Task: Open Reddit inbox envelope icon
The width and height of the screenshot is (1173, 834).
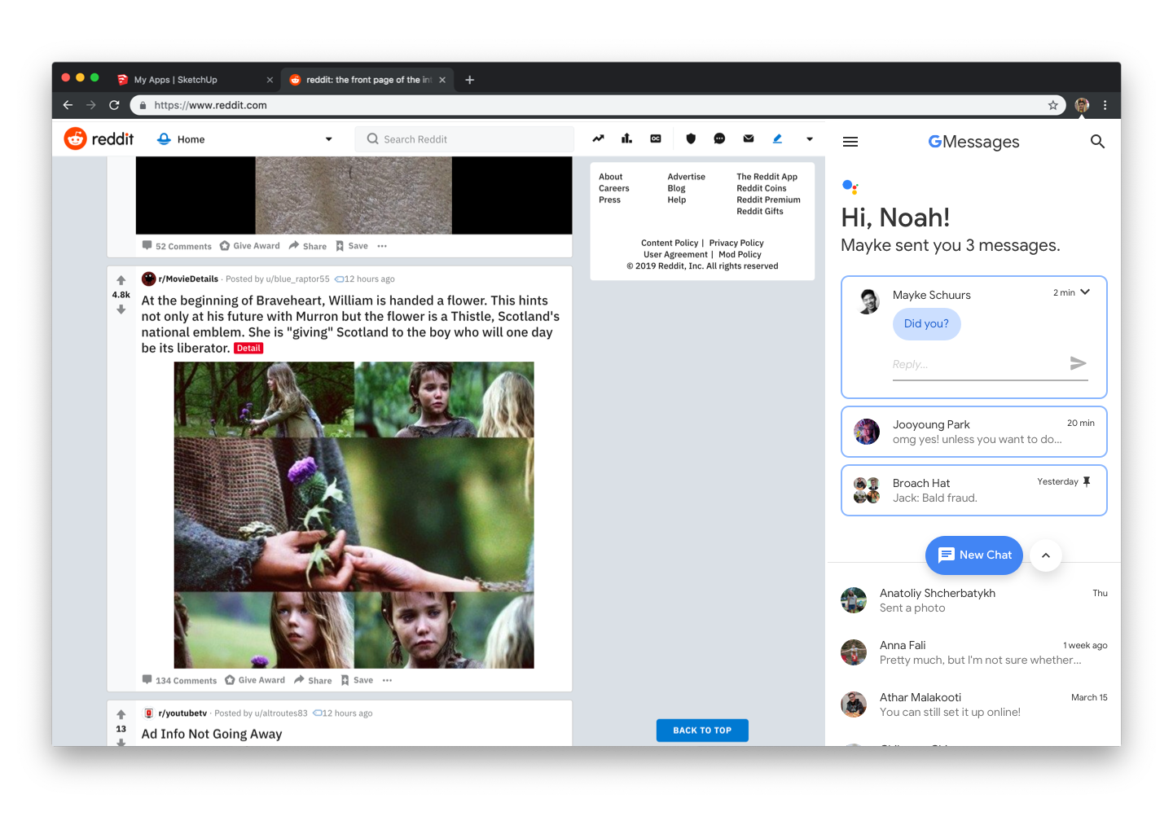Action: (749, 138)
